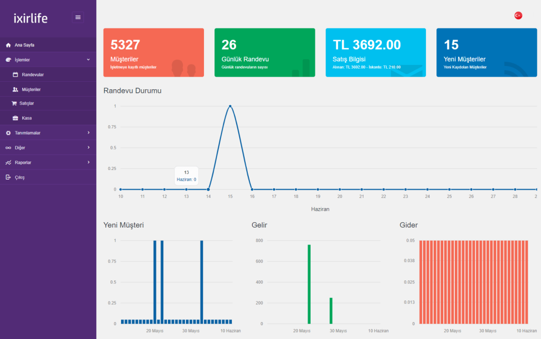Click the "Gider" chart heading
Viewport: 541px width, 339px height.
pyautogui.click(x=408, y=225)
